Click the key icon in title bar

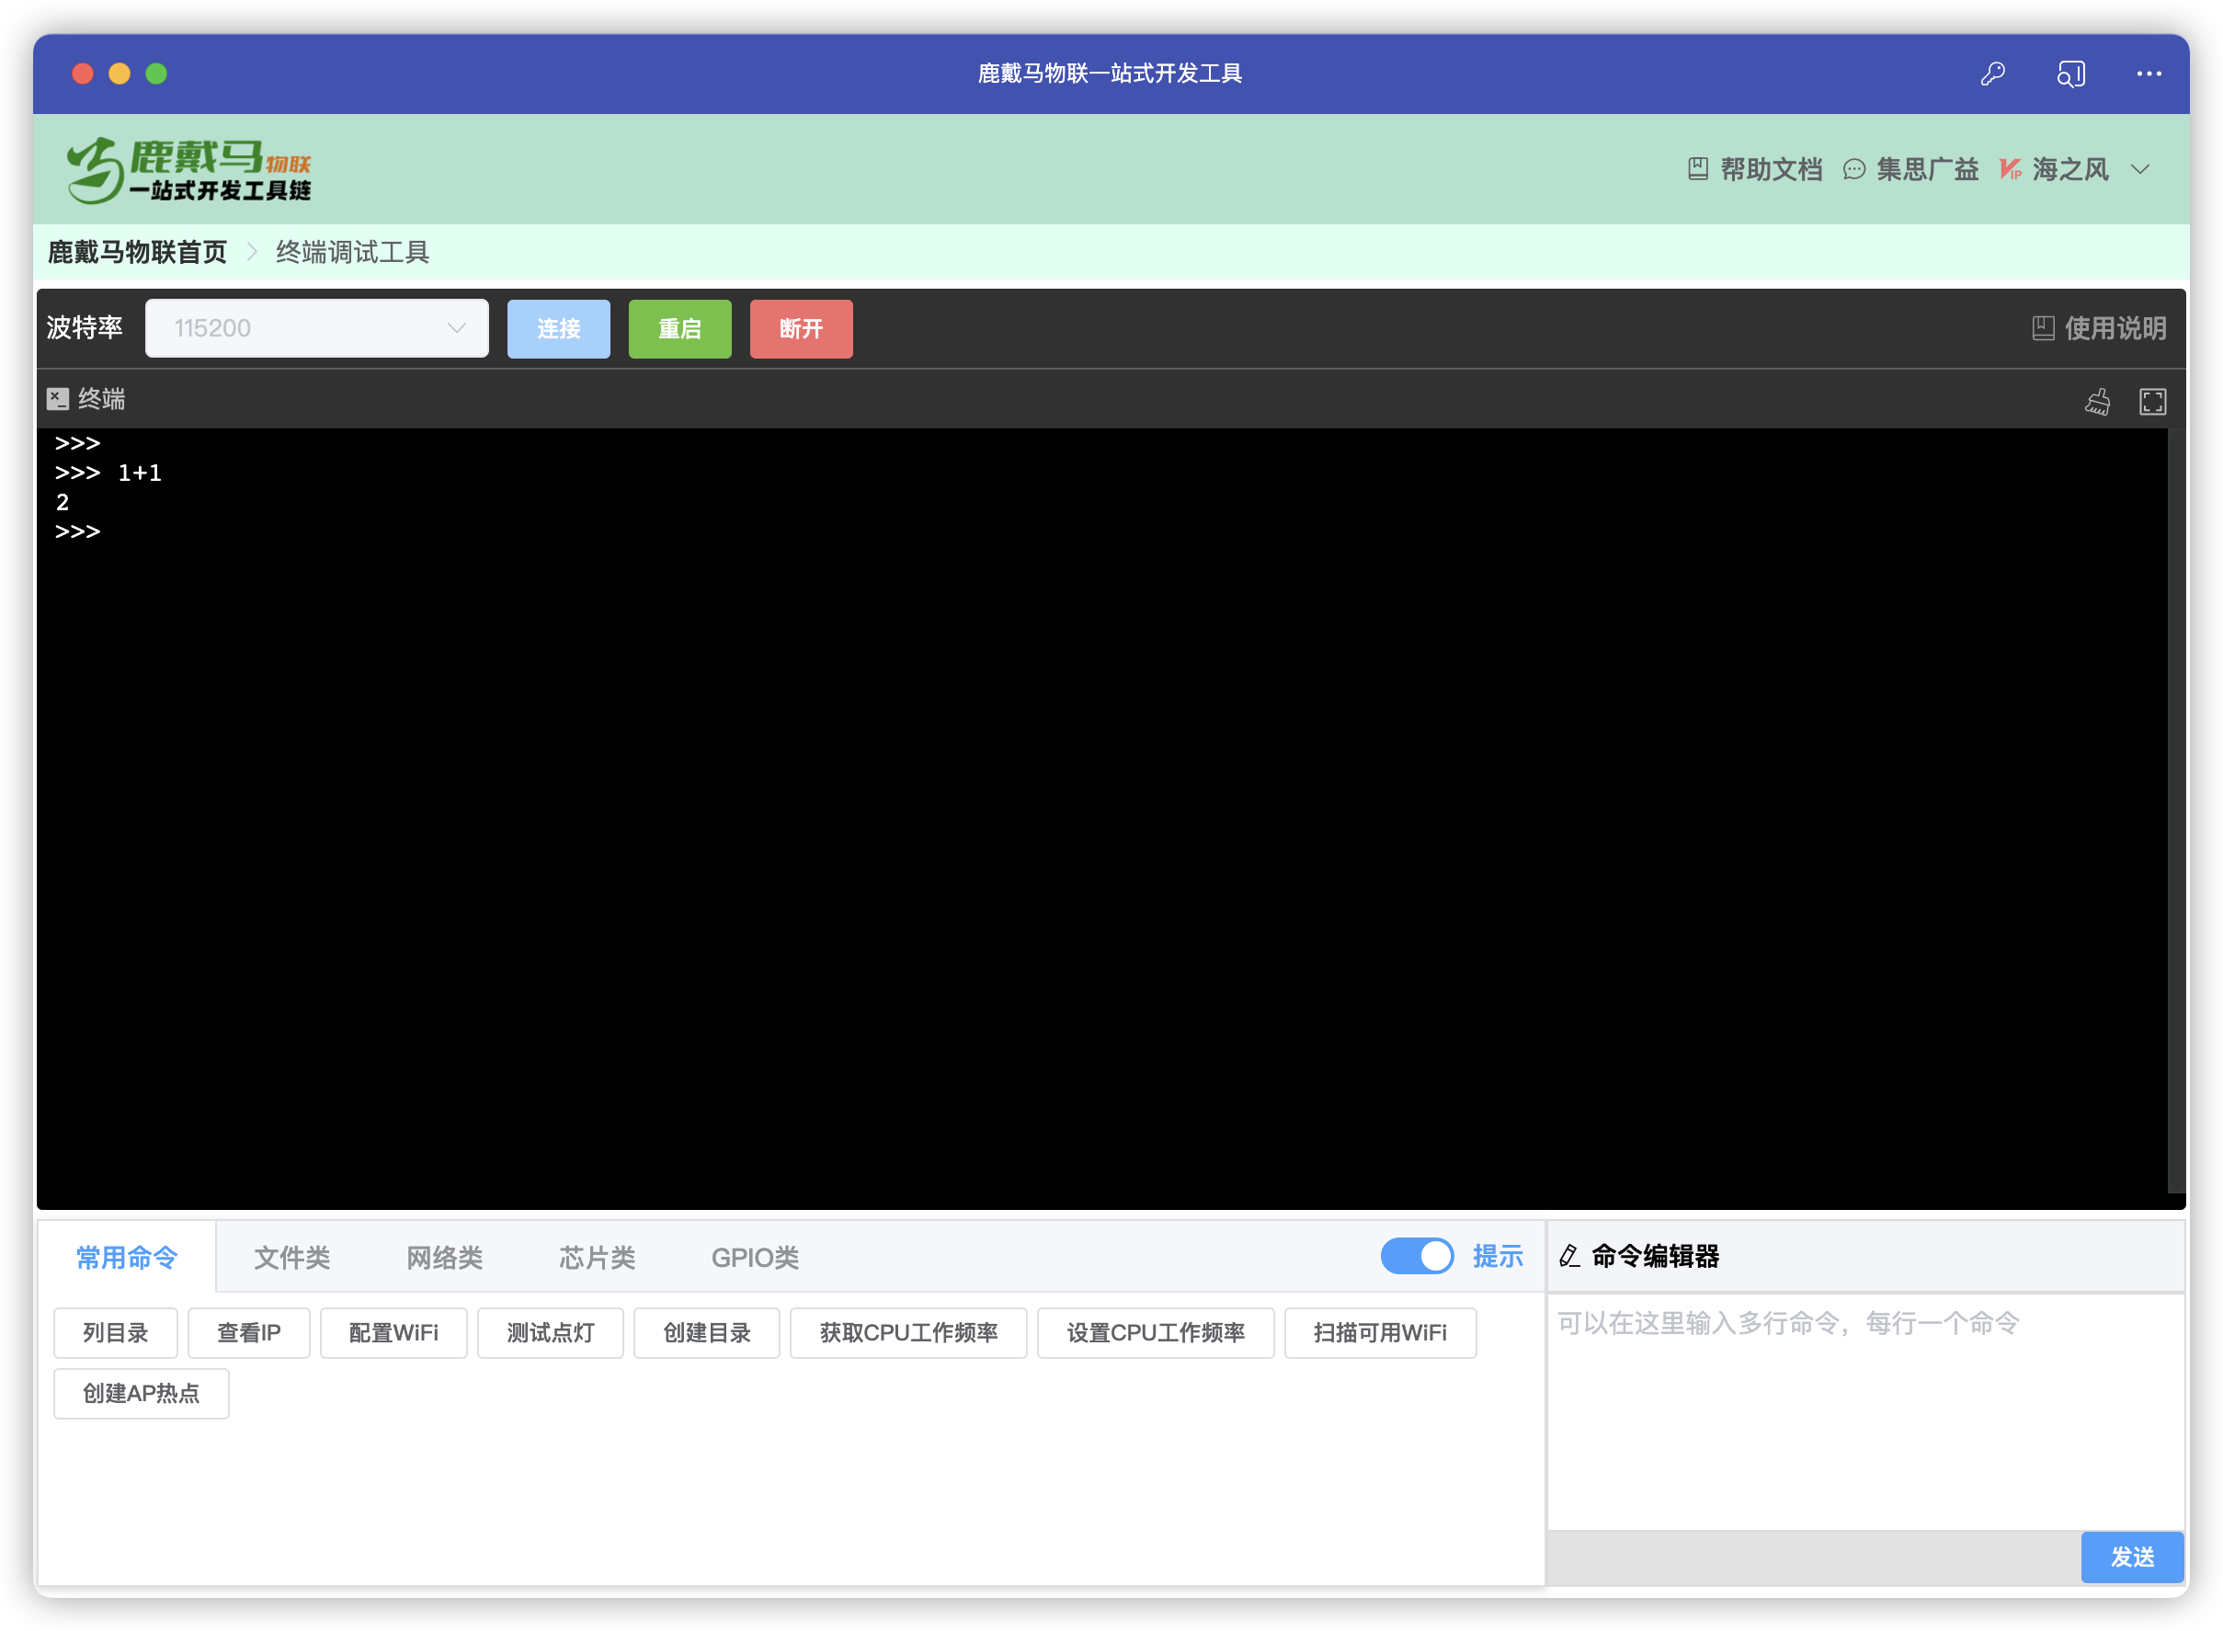(x=1992, y=74)
